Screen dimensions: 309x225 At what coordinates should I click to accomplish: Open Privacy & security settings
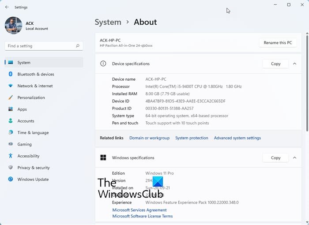click(x=44, y=168)
